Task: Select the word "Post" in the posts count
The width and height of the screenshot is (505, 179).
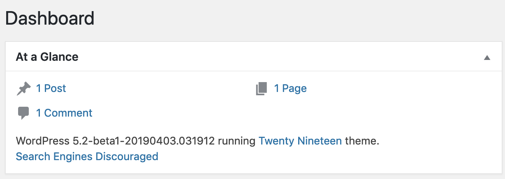Action: click(x=55, y=88)
